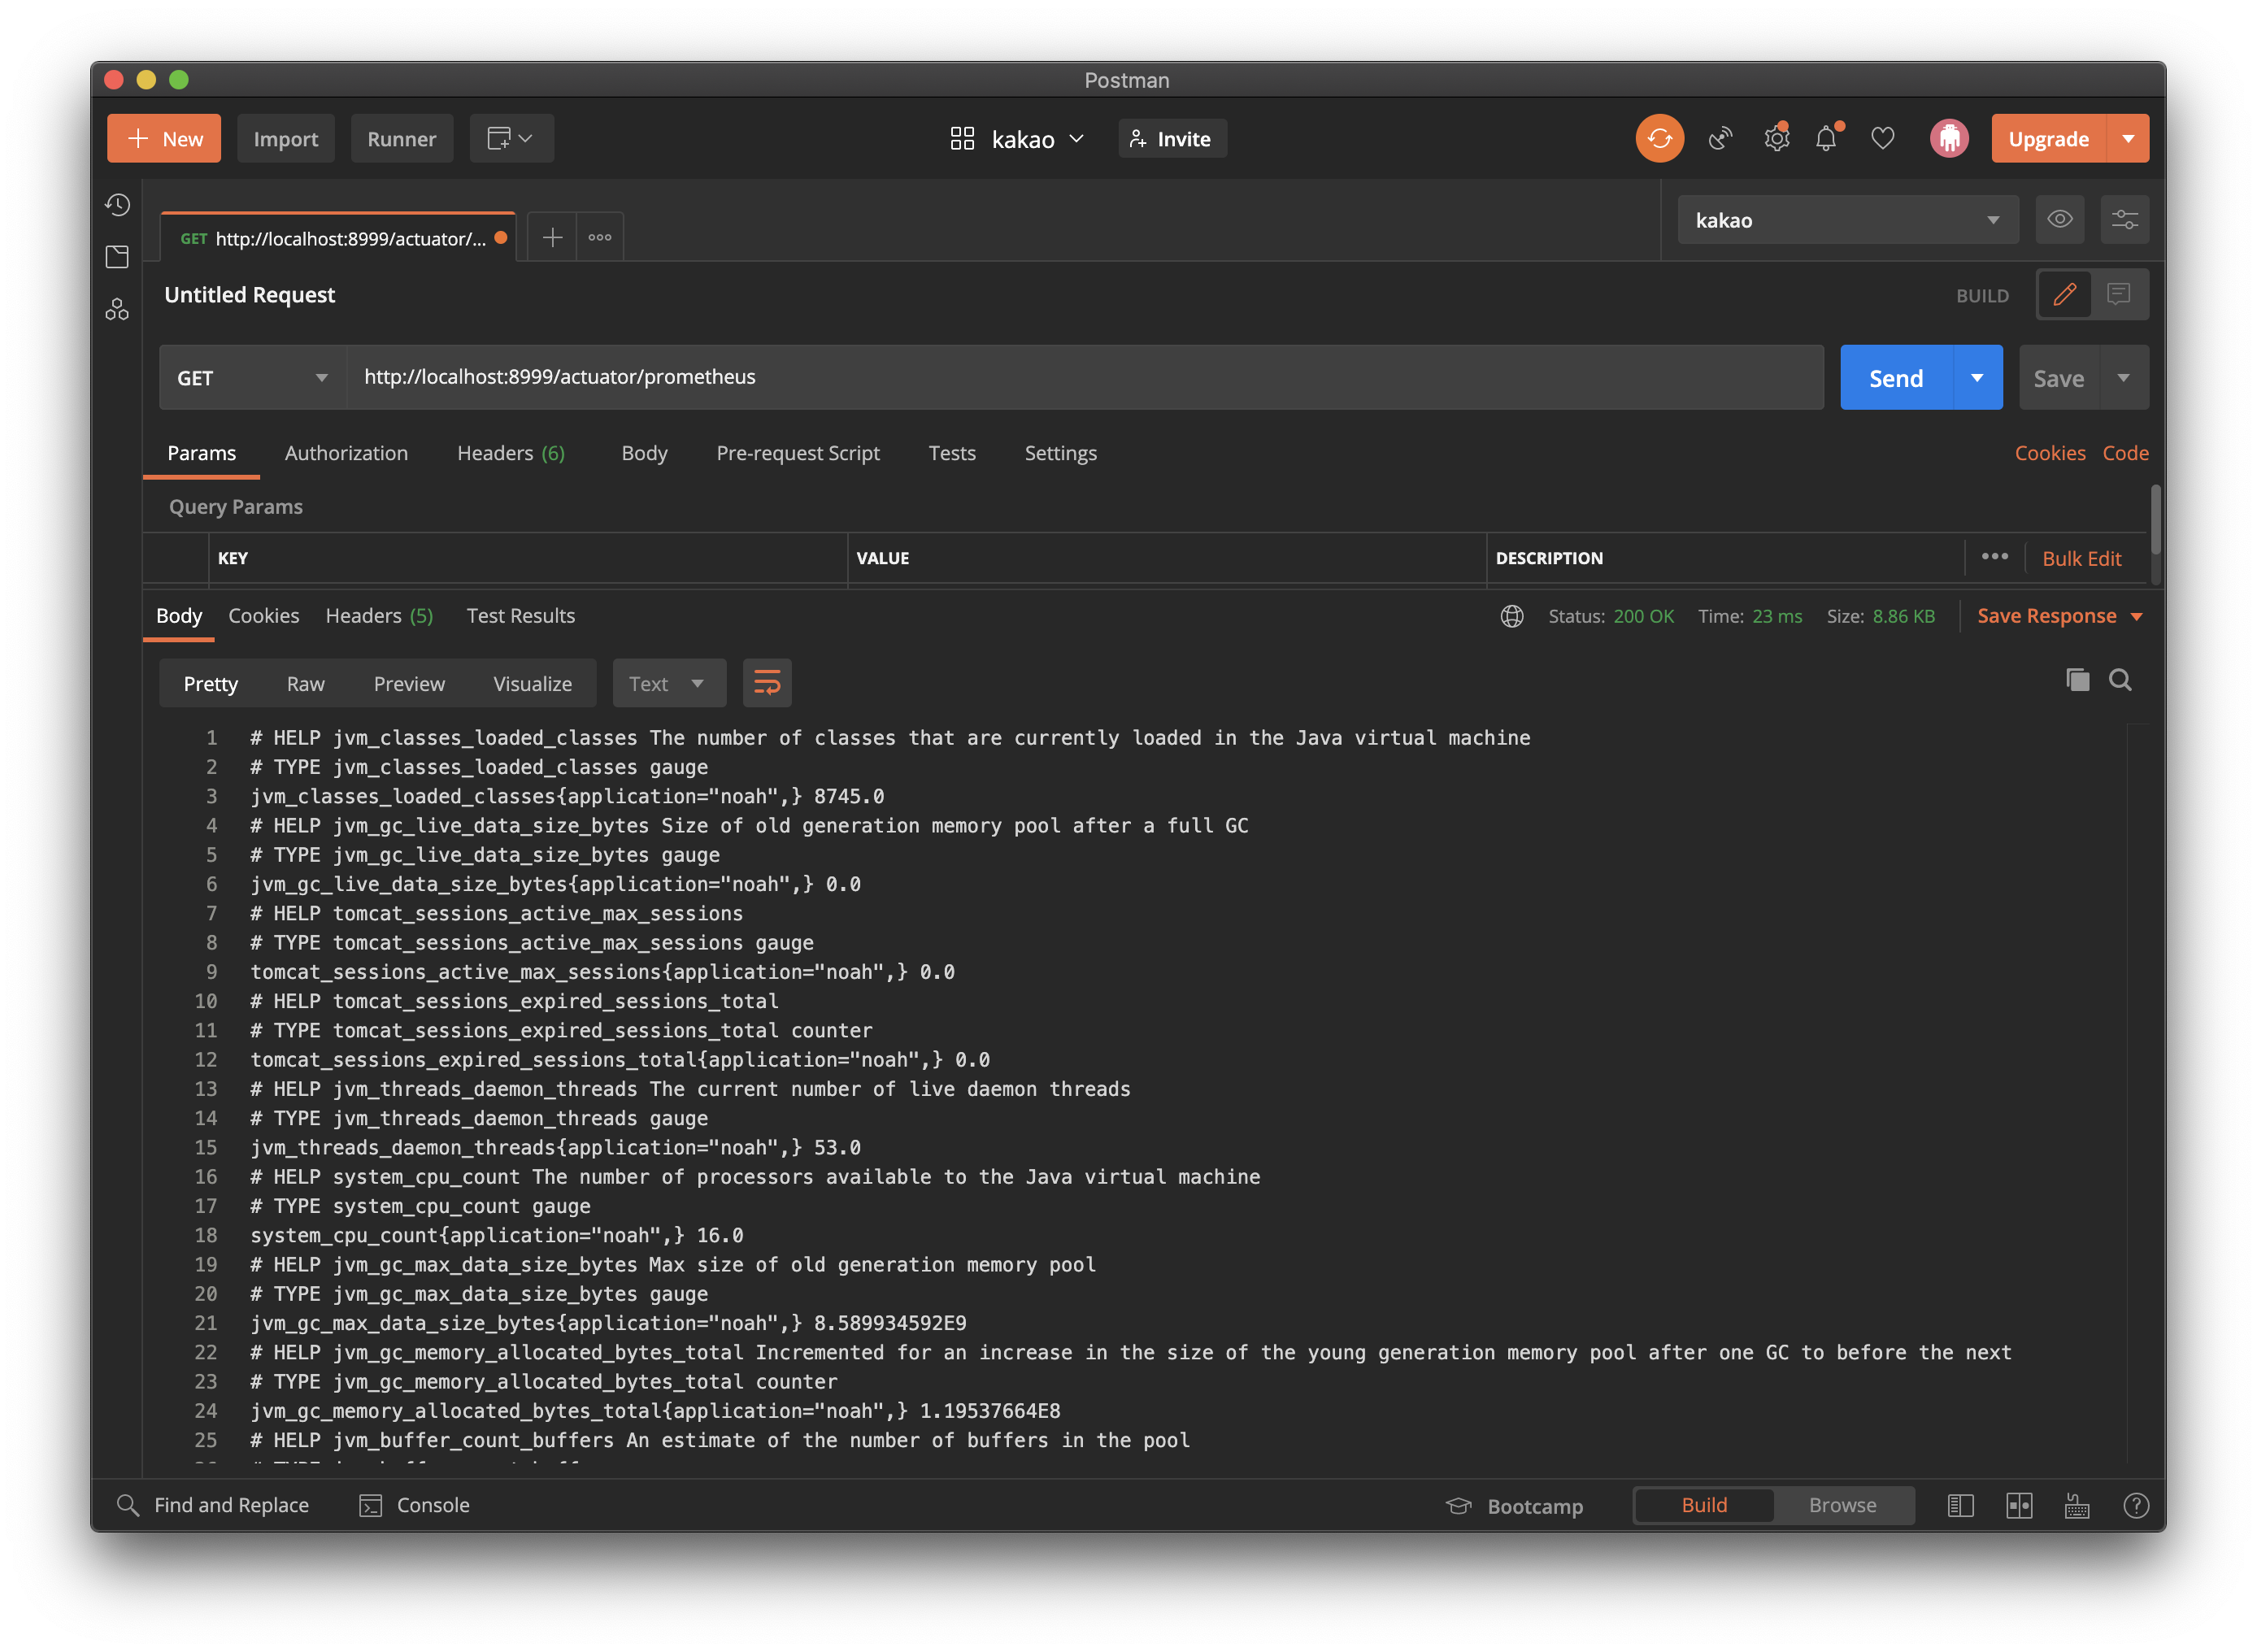Open the user avatar menu
The width and height of the screenshot is (2257, 1652).
click(x=1949, y=138)
